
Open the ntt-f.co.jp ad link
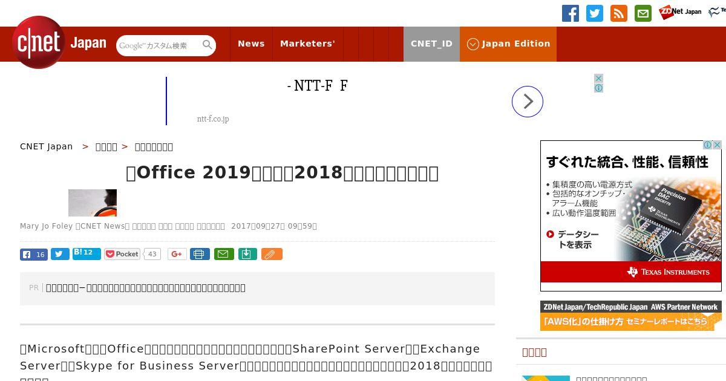[x=213, y=119]
